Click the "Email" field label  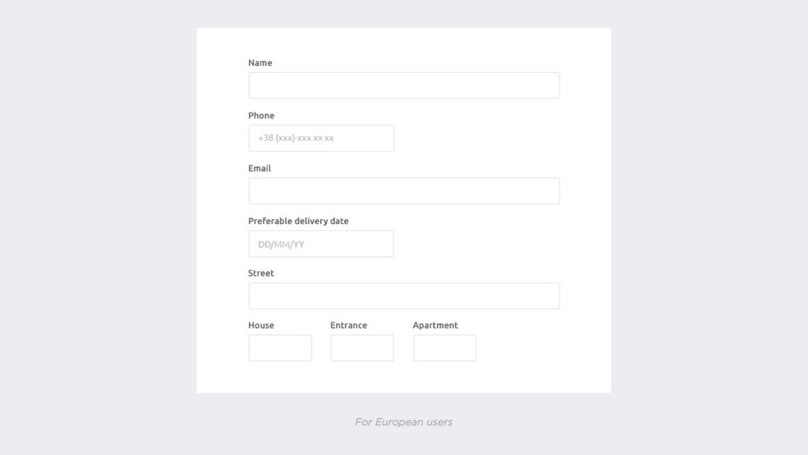tap(259, 168)
